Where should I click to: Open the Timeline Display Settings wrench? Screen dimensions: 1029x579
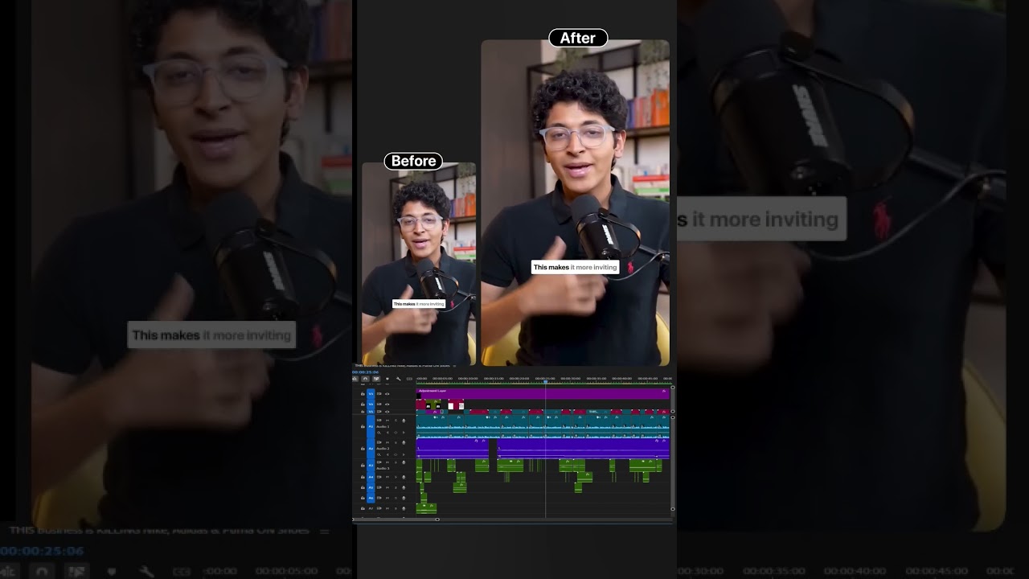pos(399,379)
